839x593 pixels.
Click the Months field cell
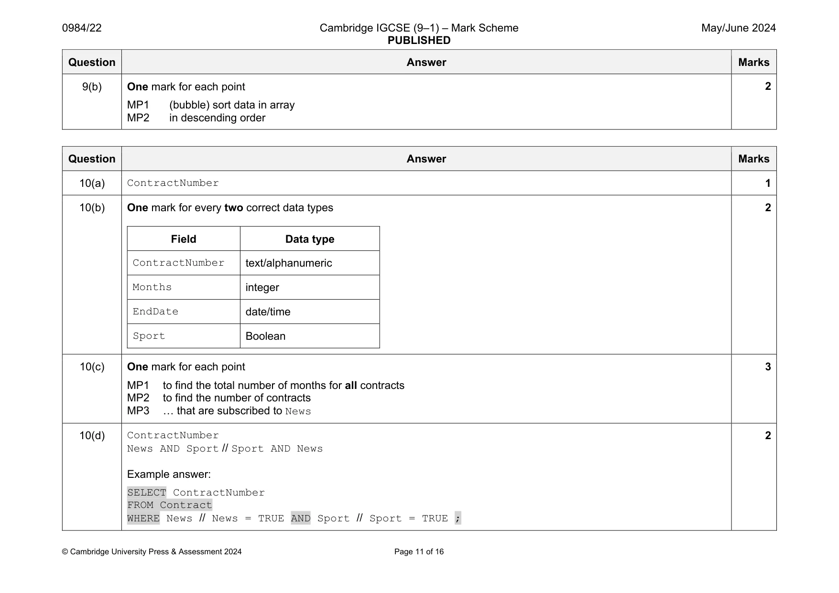click(184, 288)
